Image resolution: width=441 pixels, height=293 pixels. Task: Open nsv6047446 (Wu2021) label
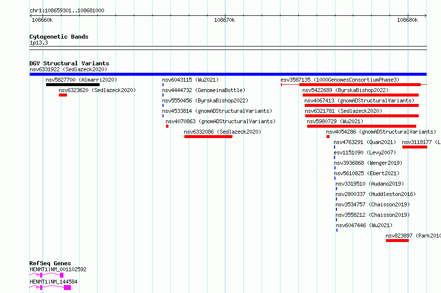(x=364, y=225)
